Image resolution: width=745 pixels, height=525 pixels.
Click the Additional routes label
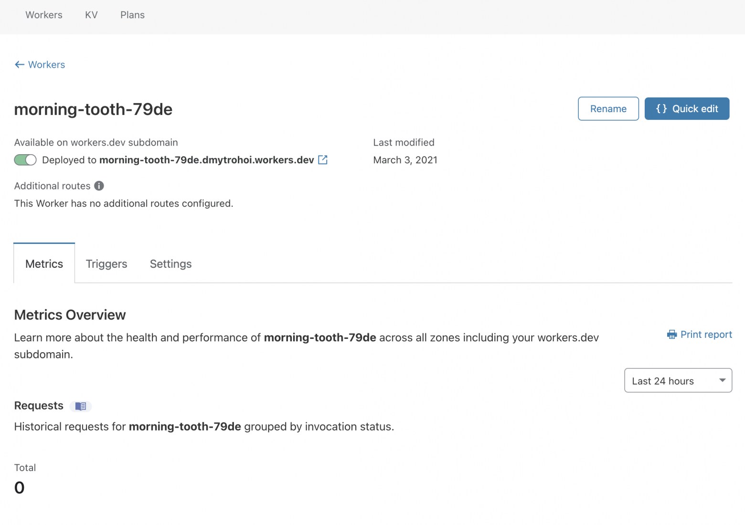point(53,186)
